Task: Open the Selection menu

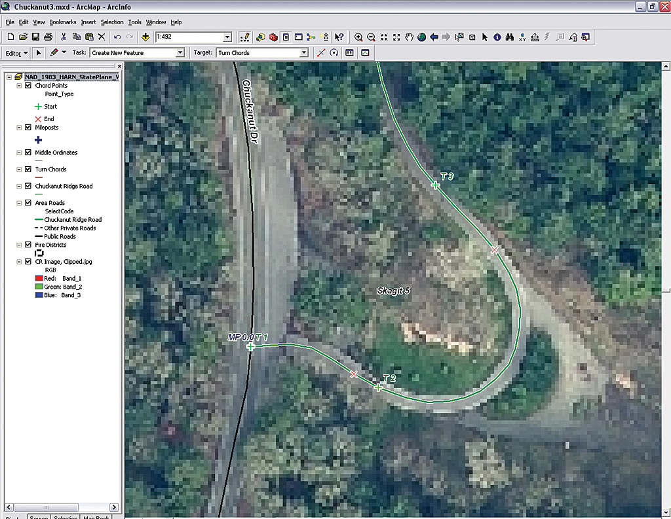Action: 112,22
